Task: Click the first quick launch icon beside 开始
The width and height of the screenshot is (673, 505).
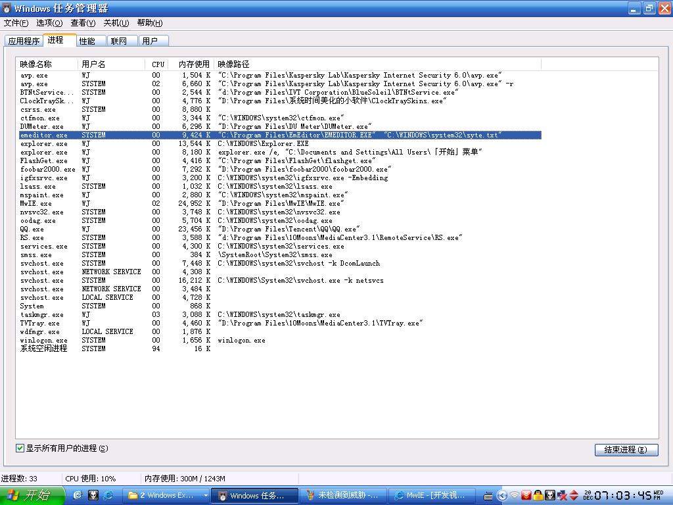Action: (78, 496)
